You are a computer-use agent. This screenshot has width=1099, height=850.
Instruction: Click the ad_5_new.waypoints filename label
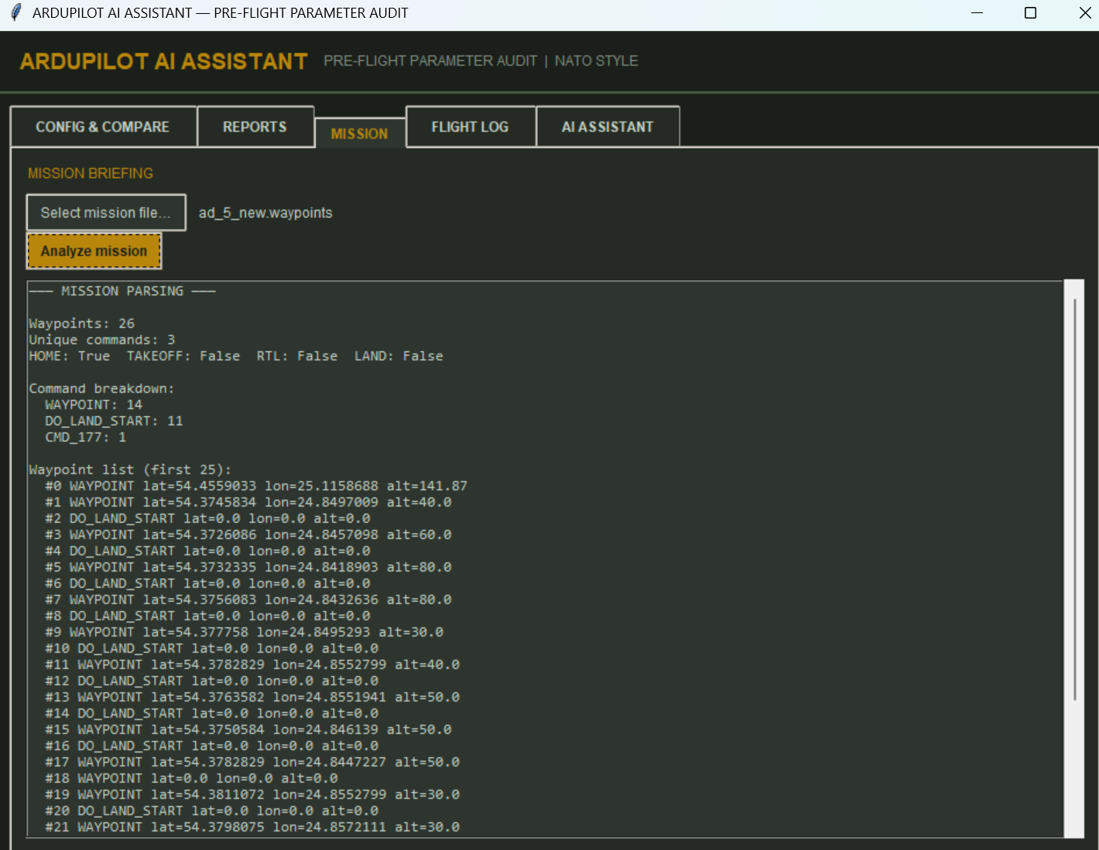[x=265, y=213]
